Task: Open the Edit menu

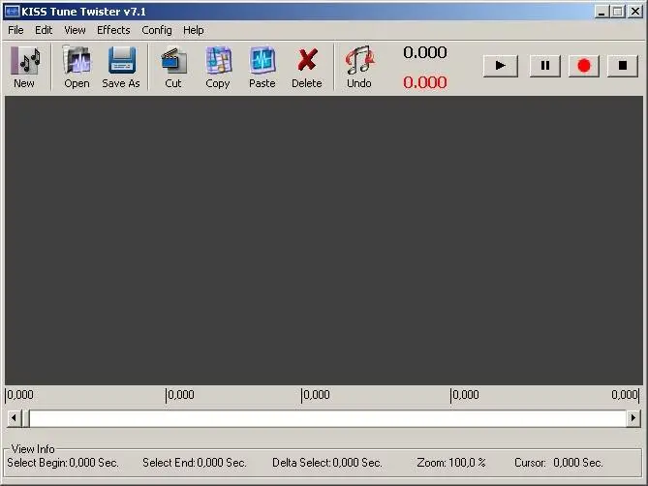Action: pos(44,30)
